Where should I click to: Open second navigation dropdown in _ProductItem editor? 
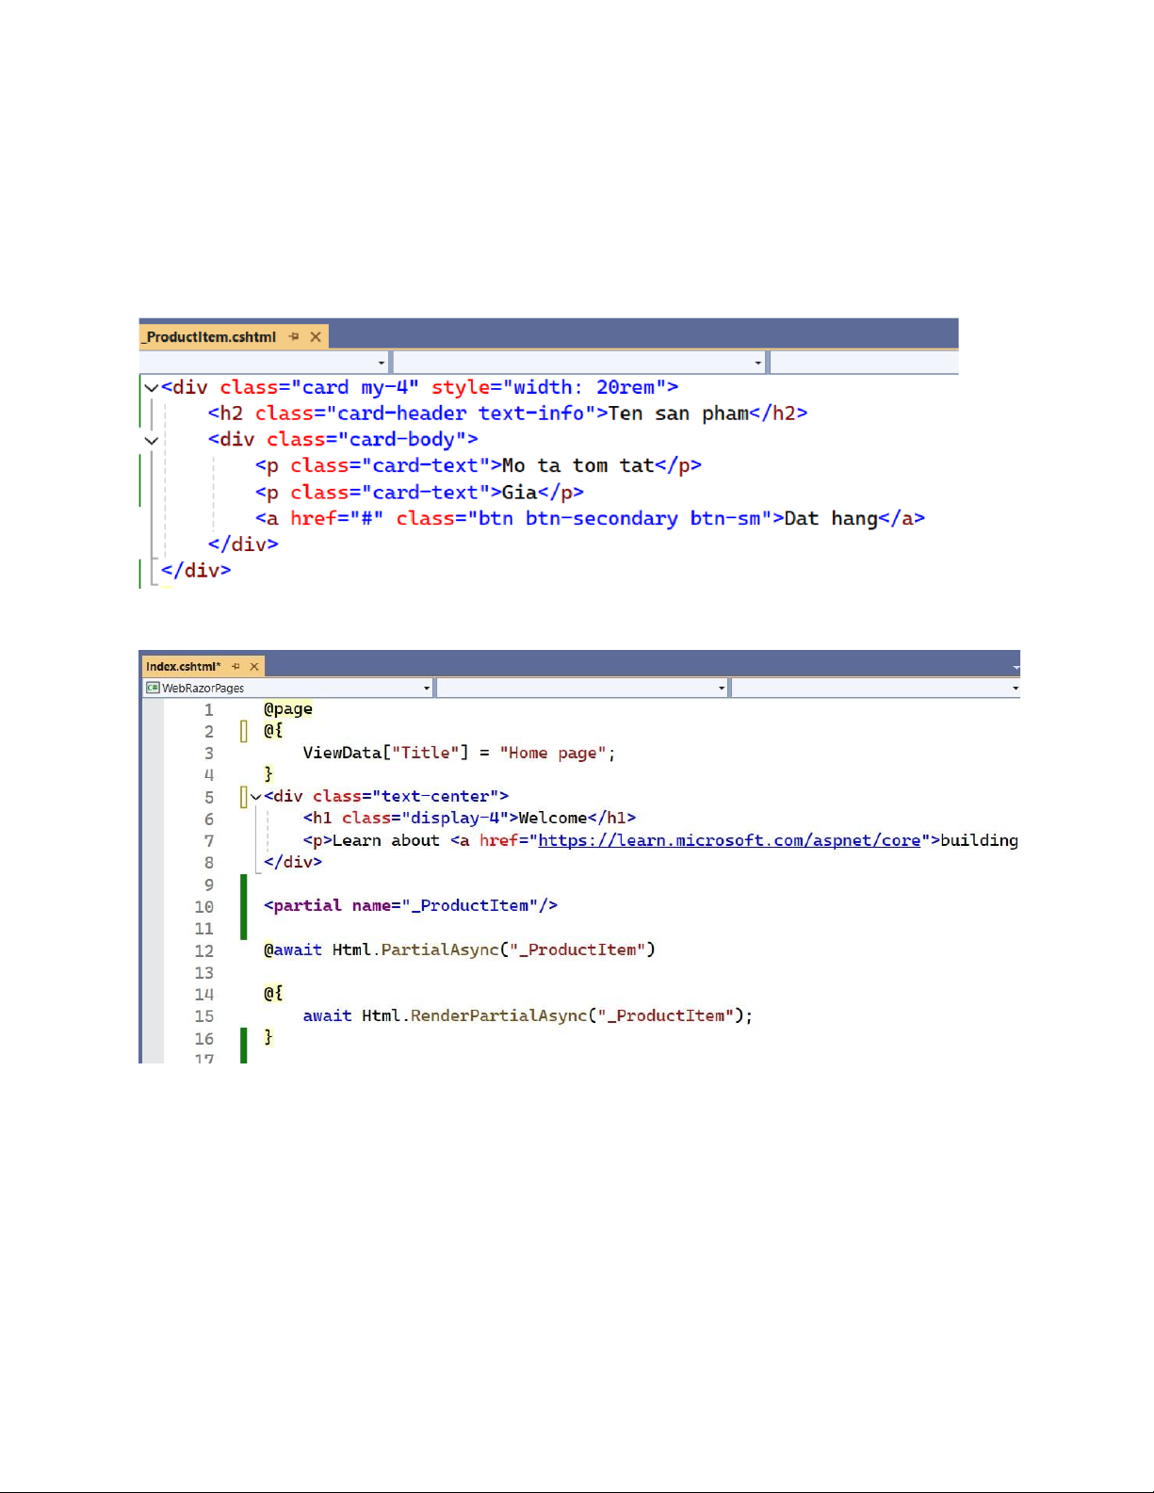point(757,363)
